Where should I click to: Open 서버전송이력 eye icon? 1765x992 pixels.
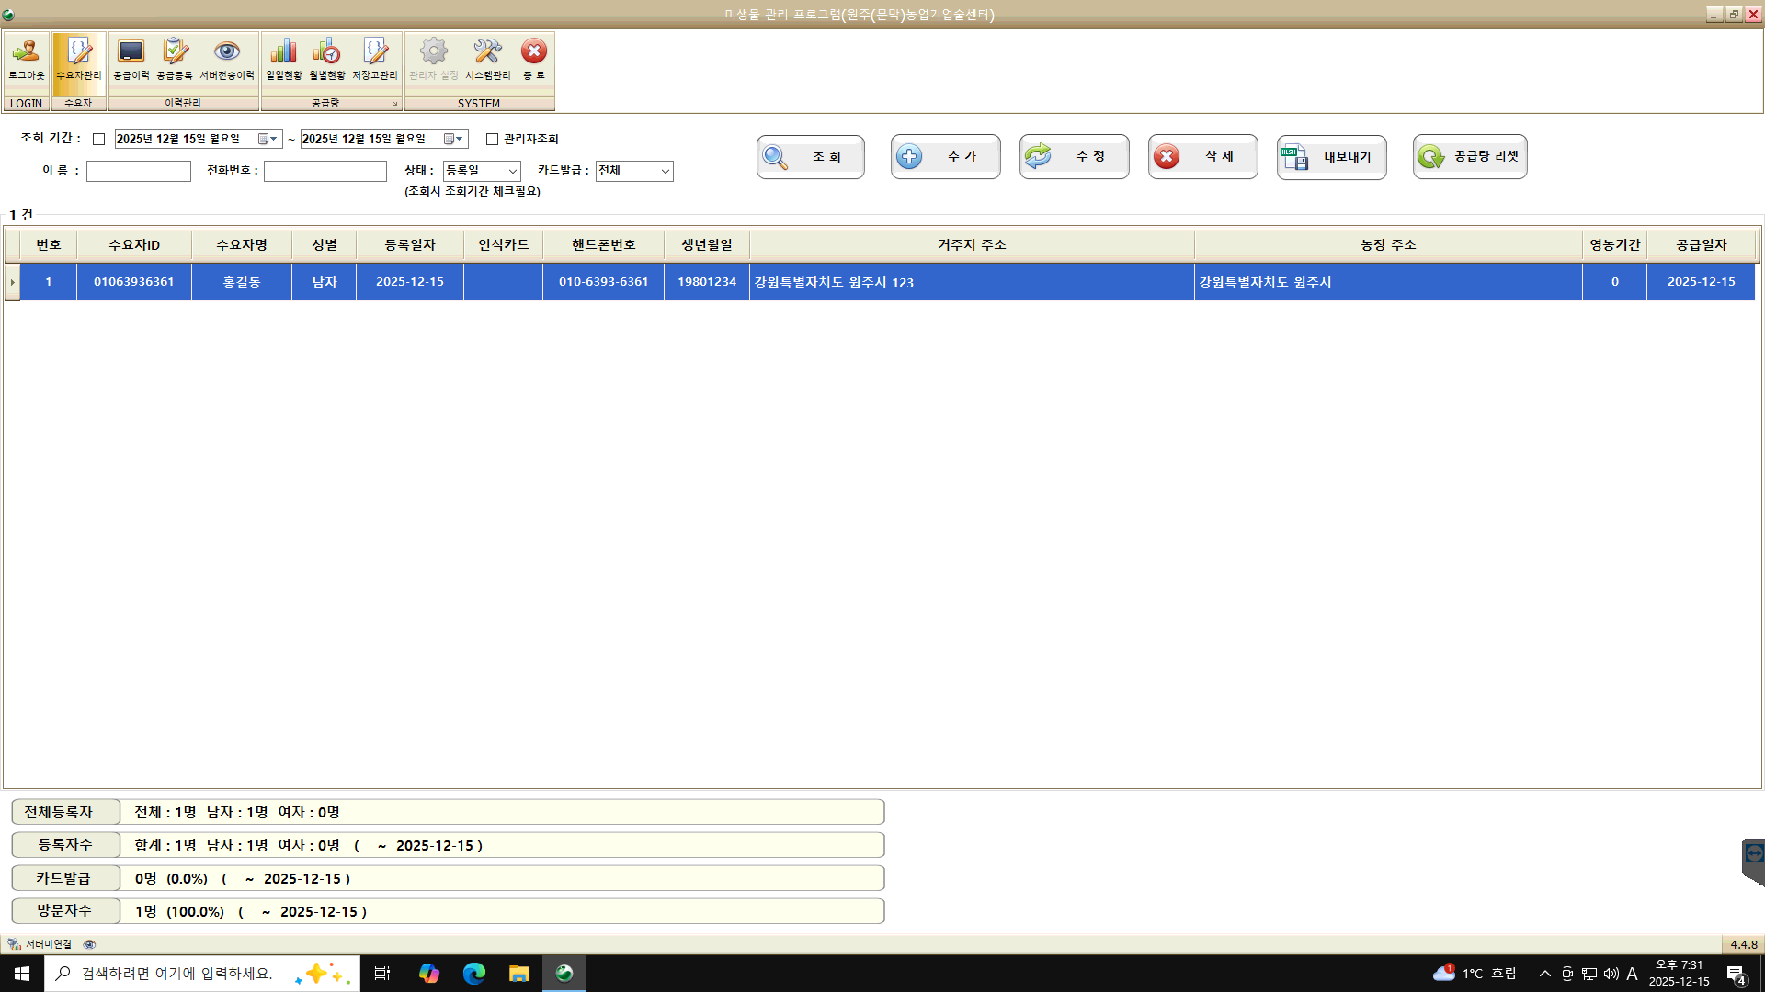click(x=227, y=59)
